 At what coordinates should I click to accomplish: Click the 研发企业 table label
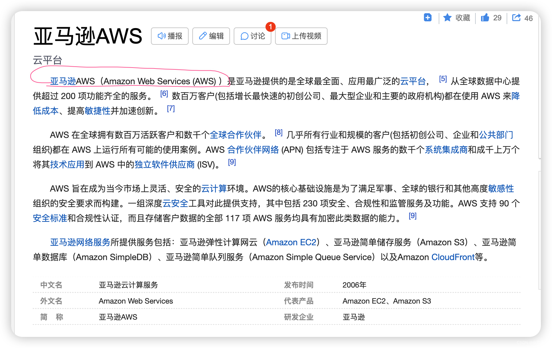point(299,317)
